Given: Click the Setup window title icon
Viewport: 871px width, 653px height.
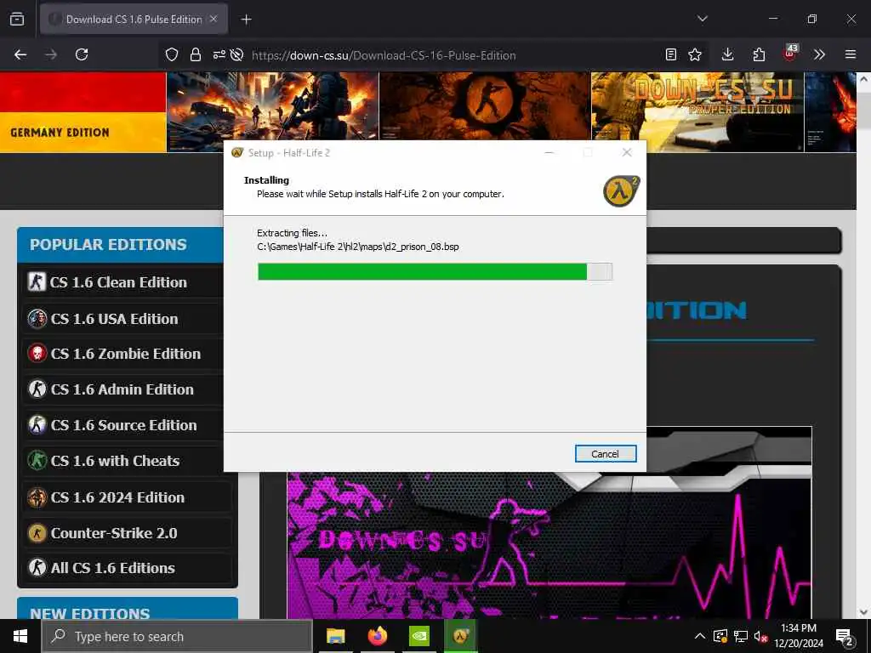Looking at the screenshot, I should [x=237, y=153].
